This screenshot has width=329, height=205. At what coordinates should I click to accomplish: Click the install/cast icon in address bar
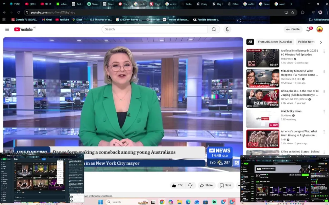click(x=286, y=13)
